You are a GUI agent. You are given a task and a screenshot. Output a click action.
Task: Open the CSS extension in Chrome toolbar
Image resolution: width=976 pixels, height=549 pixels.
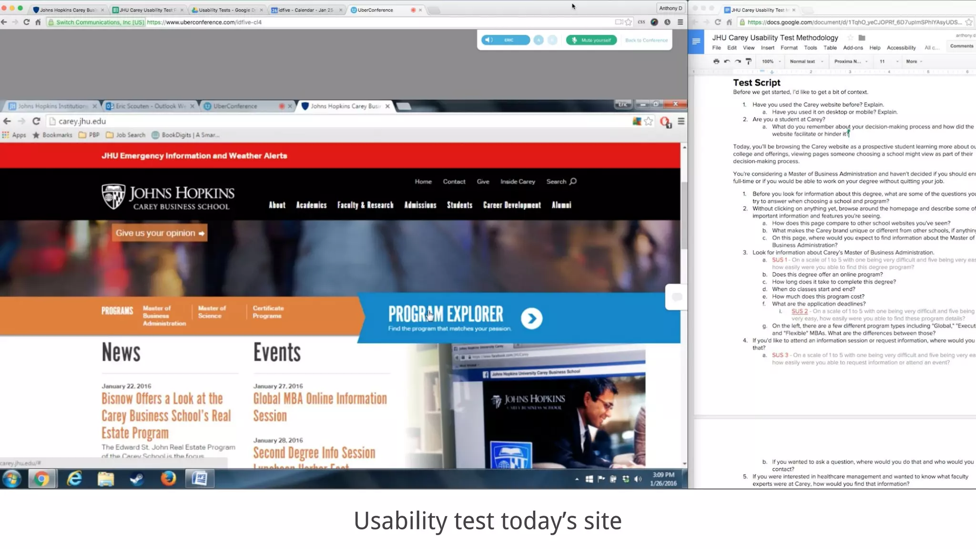641,22
